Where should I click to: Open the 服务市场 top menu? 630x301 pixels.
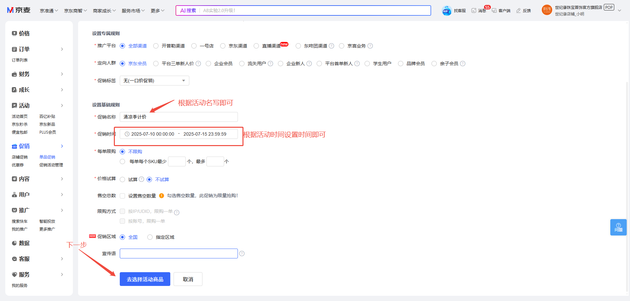click(x=133, y=11)
